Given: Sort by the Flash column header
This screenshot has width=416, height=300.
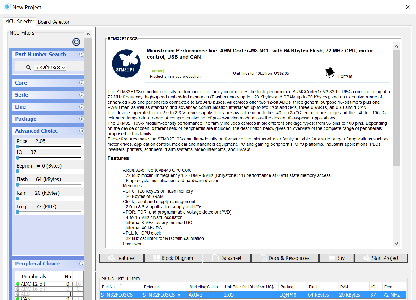Looking at the screenshot, I should pos(323,287).
